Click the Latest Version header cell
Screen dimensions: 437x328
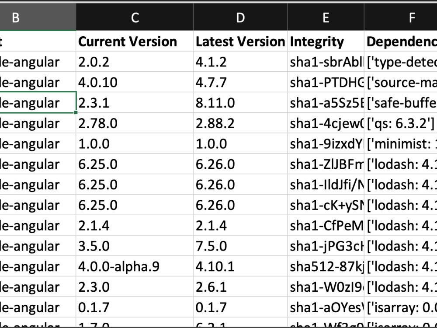click(x=240, y=42)
